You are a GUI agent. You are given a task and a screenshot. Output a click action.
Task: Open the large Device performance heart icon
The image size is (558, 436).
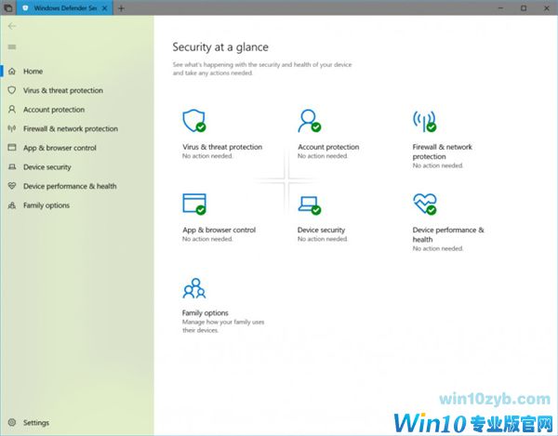[425, 204]
